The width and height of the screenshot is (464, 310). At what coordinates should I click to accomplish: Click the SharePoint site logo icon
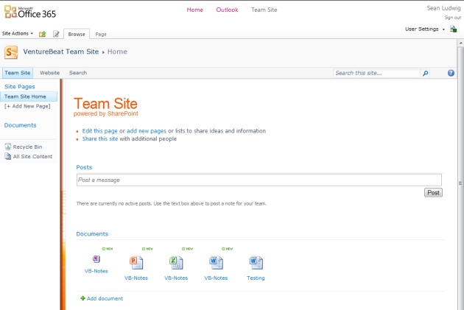(x=11, y=52)
